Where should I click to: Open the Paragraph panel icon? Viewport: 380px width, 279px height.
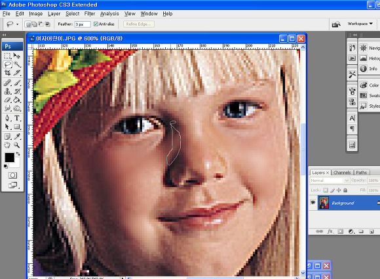click(x=352, y=129)
